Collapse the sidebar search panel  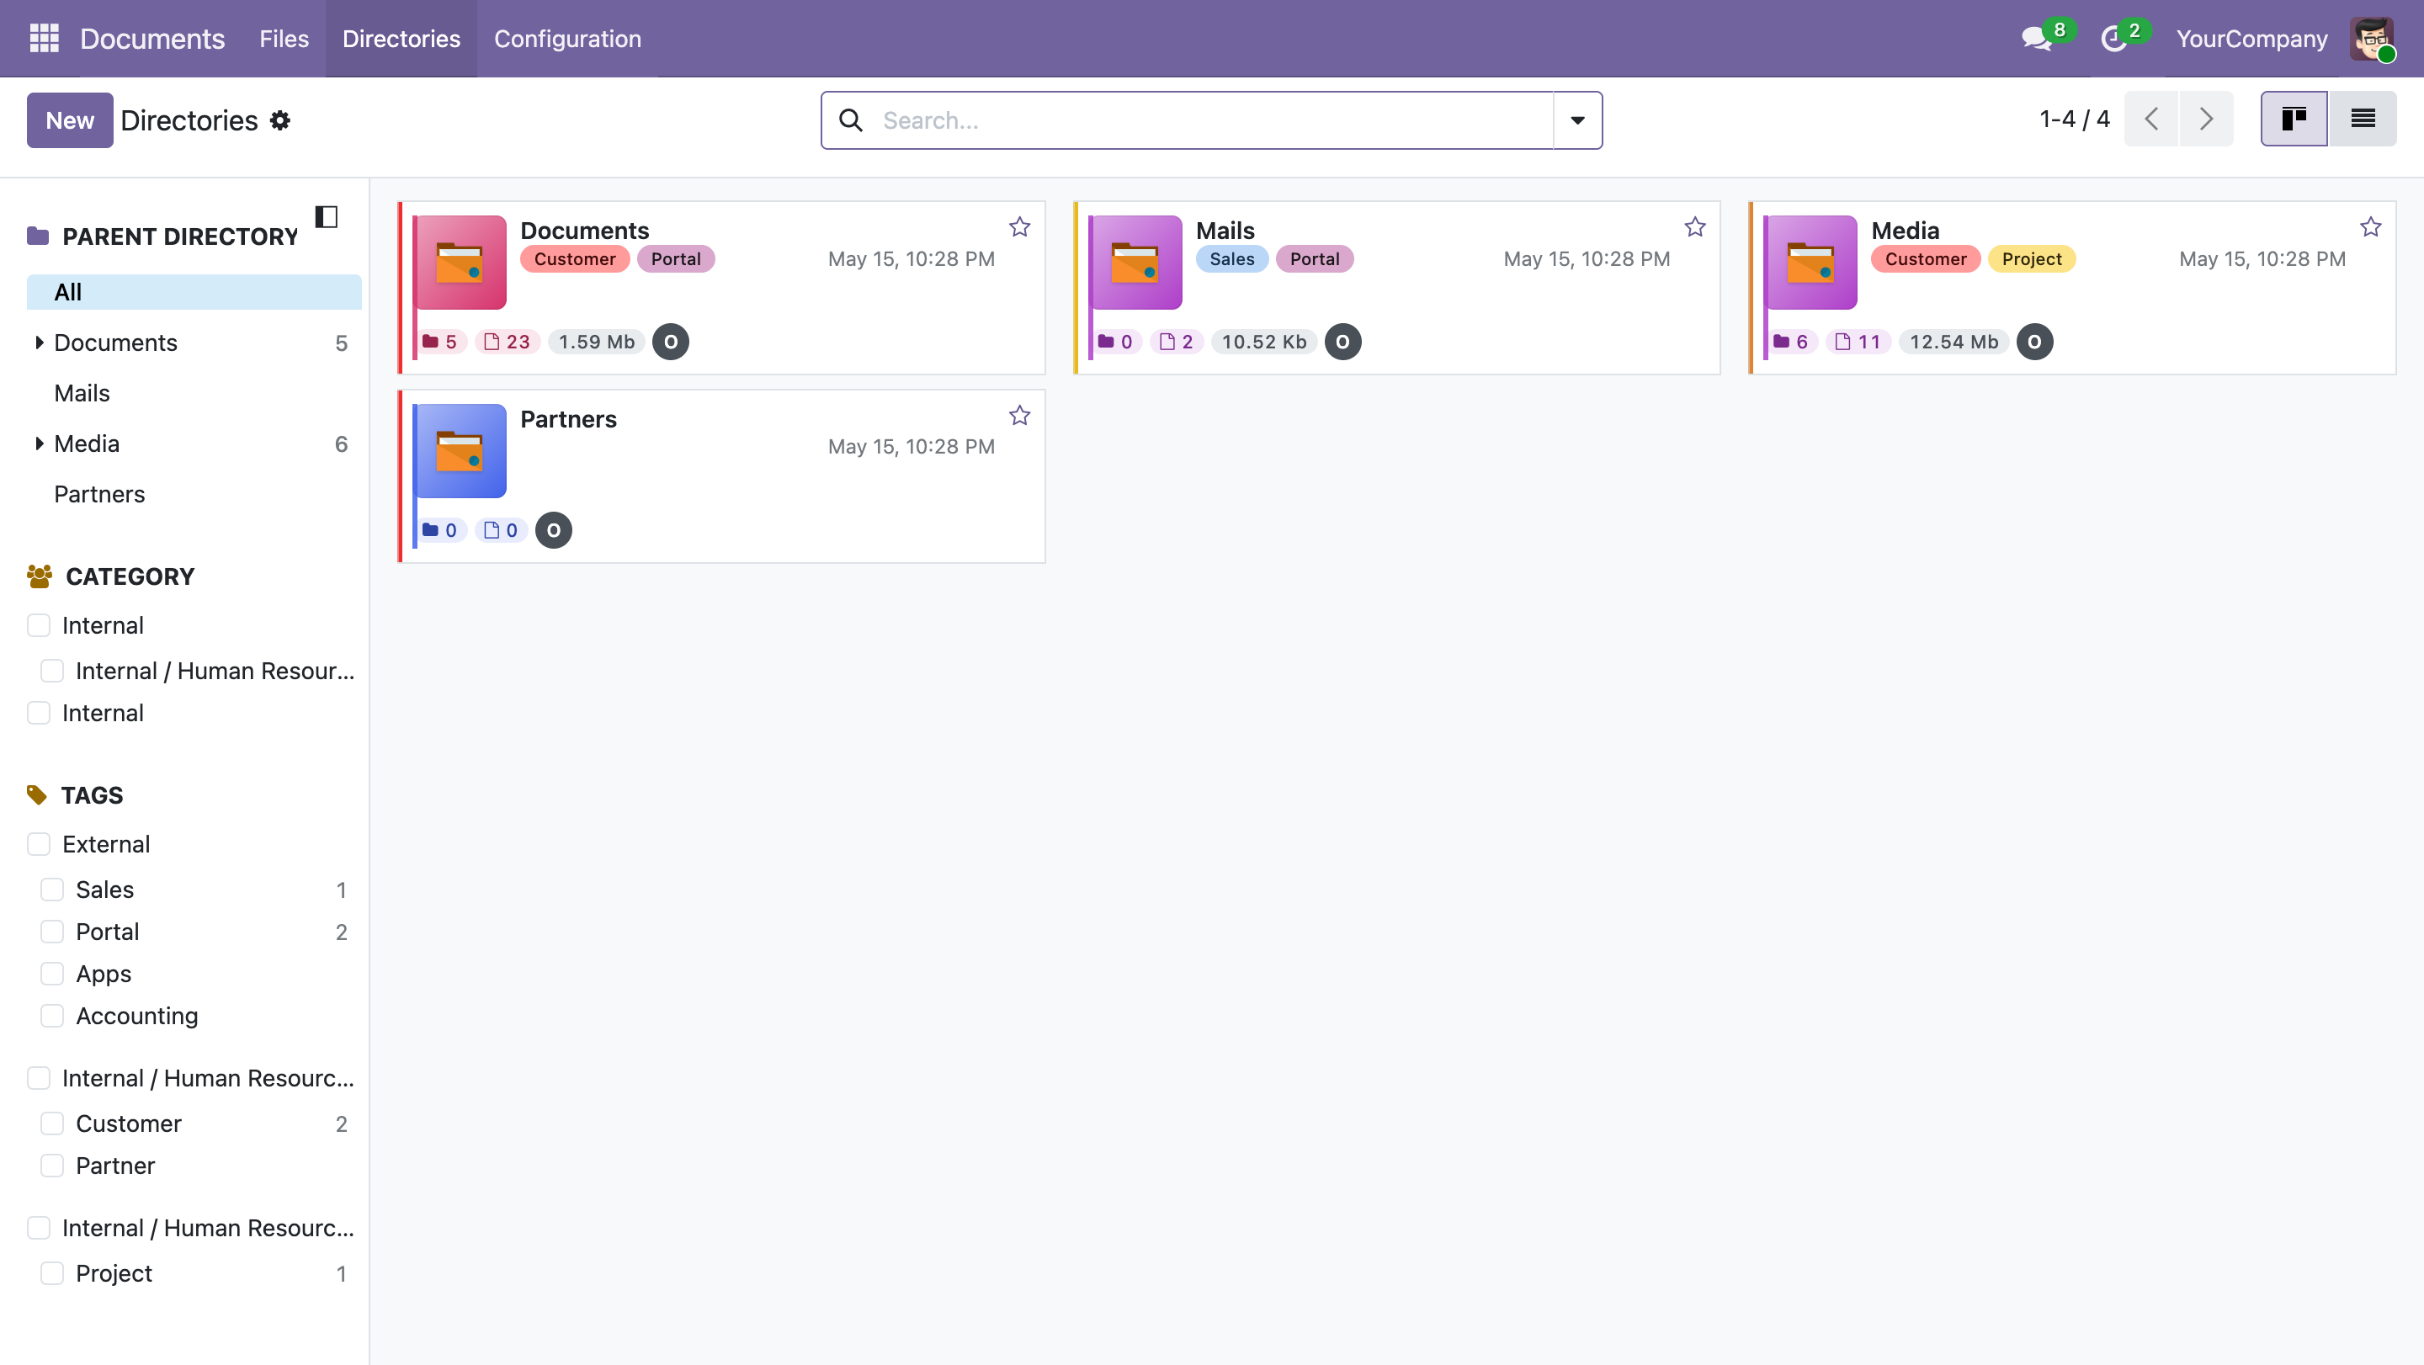(327, 216)
